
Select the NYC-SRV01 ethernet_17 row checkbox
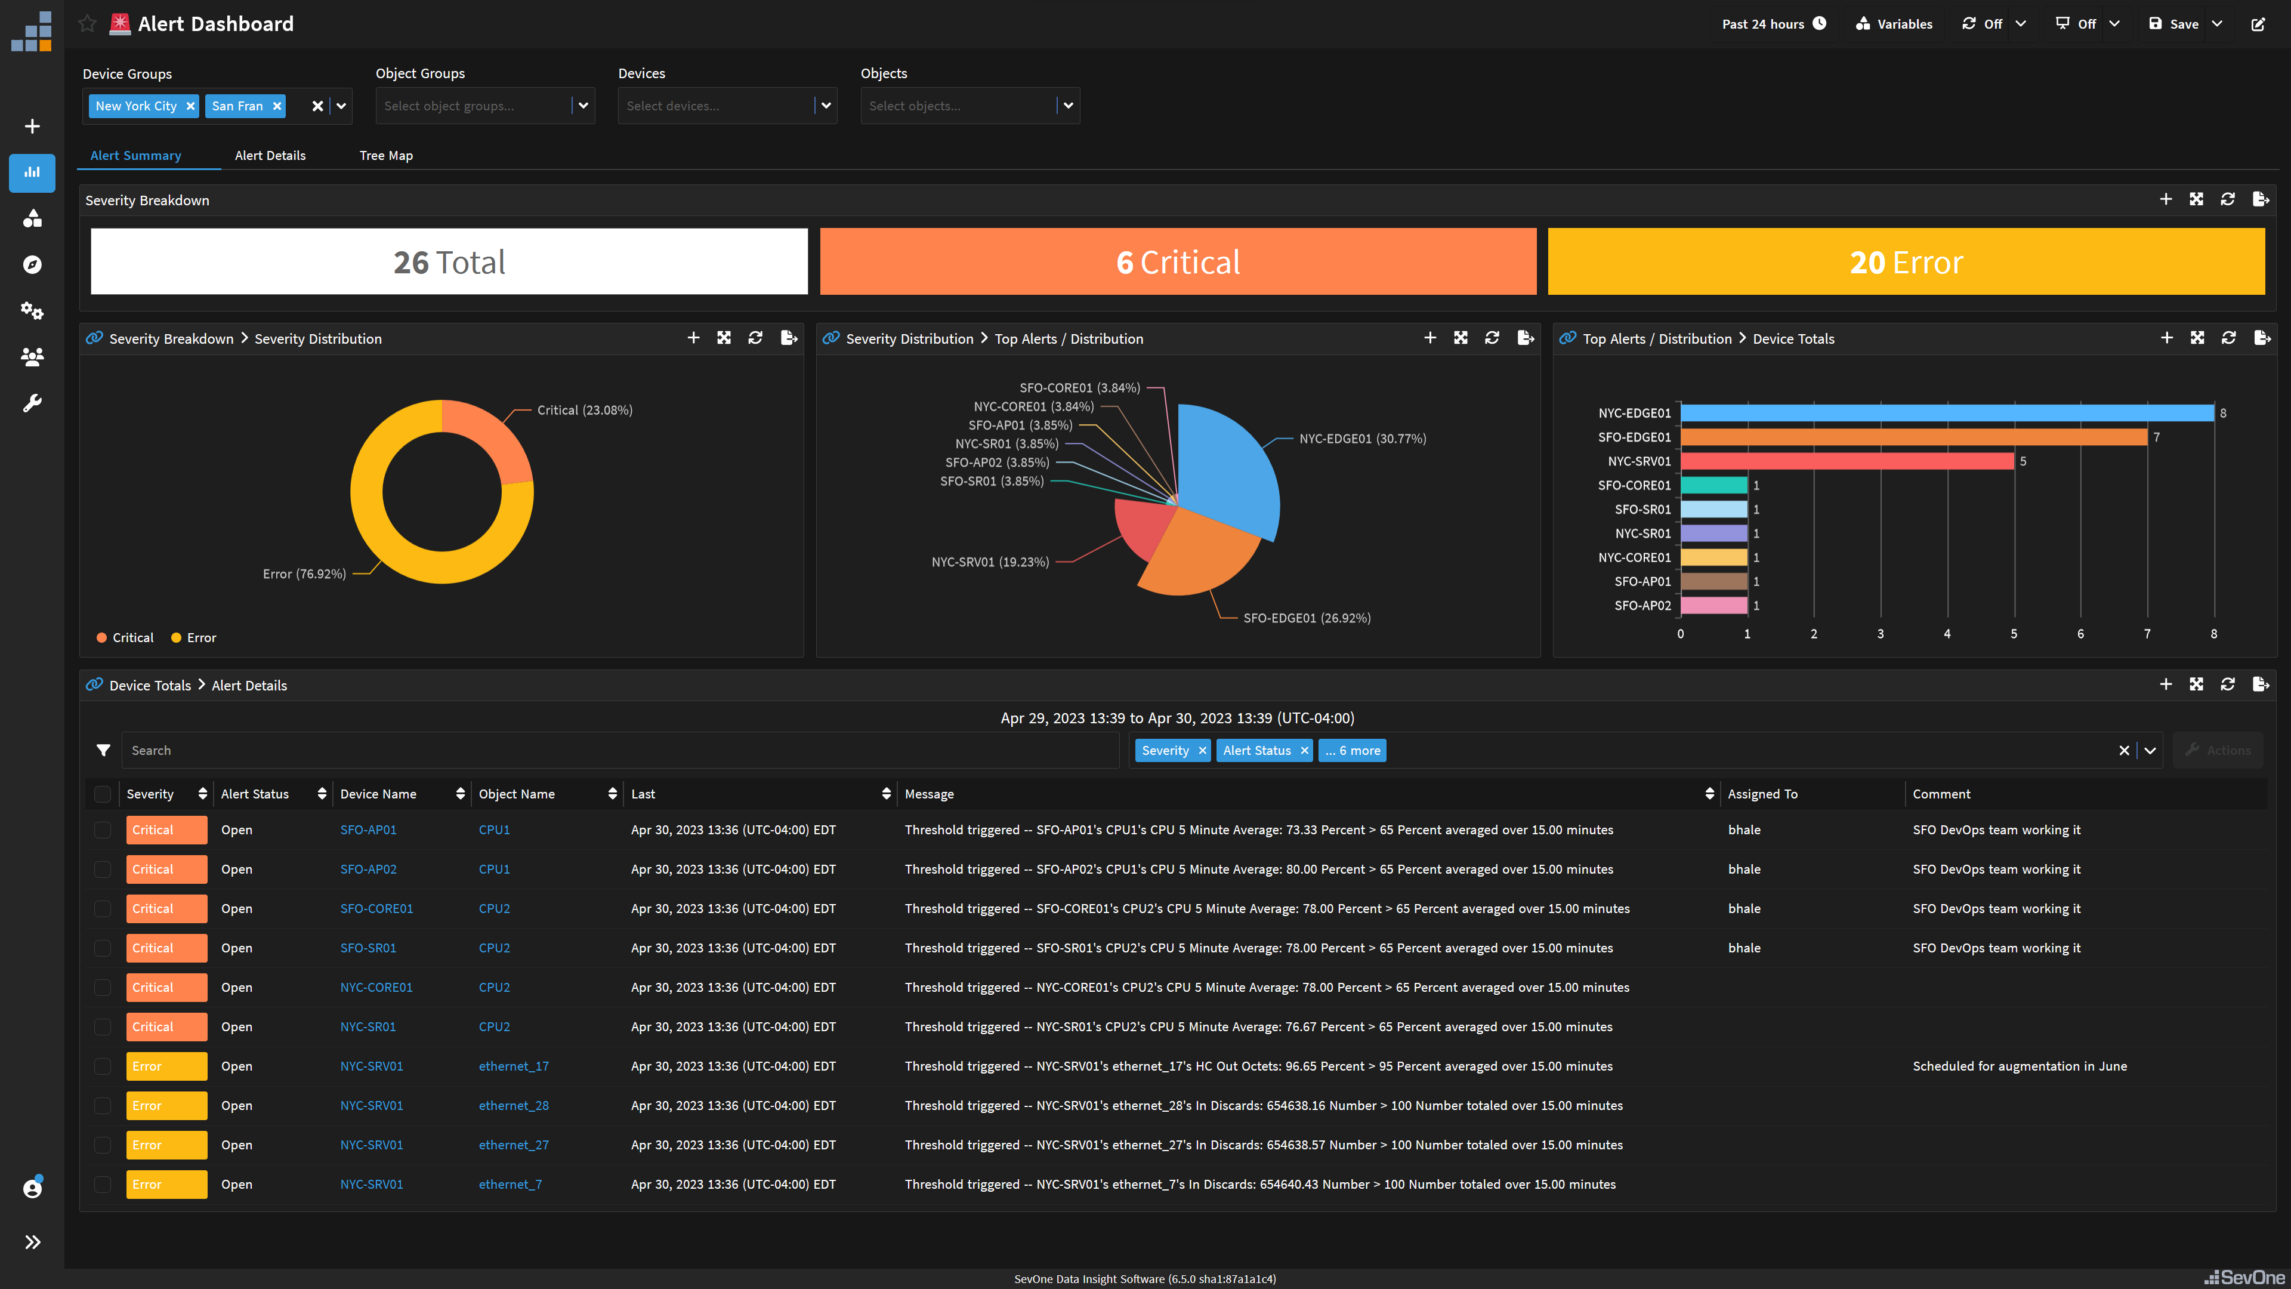click(102, 1066)
